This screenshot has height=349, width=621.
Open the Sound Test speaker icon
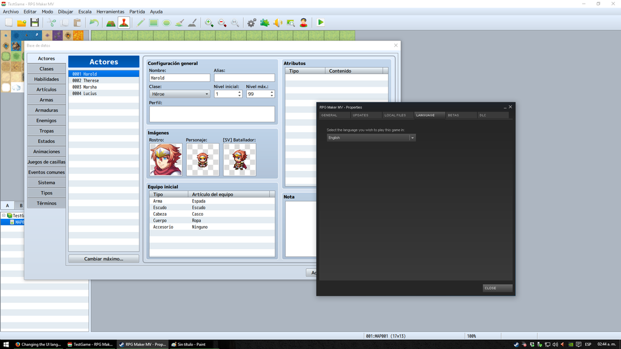(x=278, y=22)
